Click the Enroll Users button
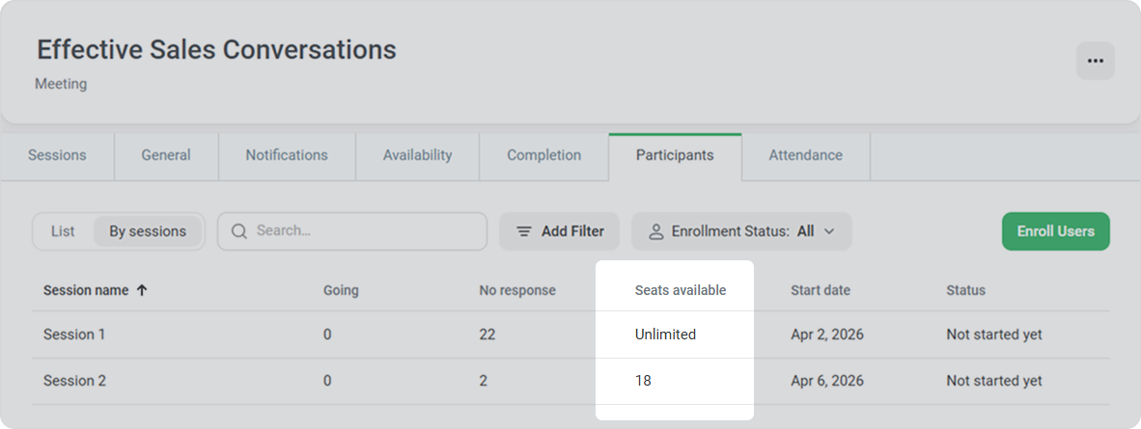Viewport: 1141px width, 429px height. click(1055, 231)
